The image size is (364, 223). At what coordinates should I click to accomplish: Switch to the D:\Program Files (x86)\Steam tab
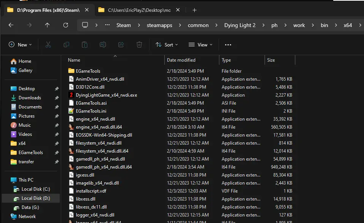[48, 10]
